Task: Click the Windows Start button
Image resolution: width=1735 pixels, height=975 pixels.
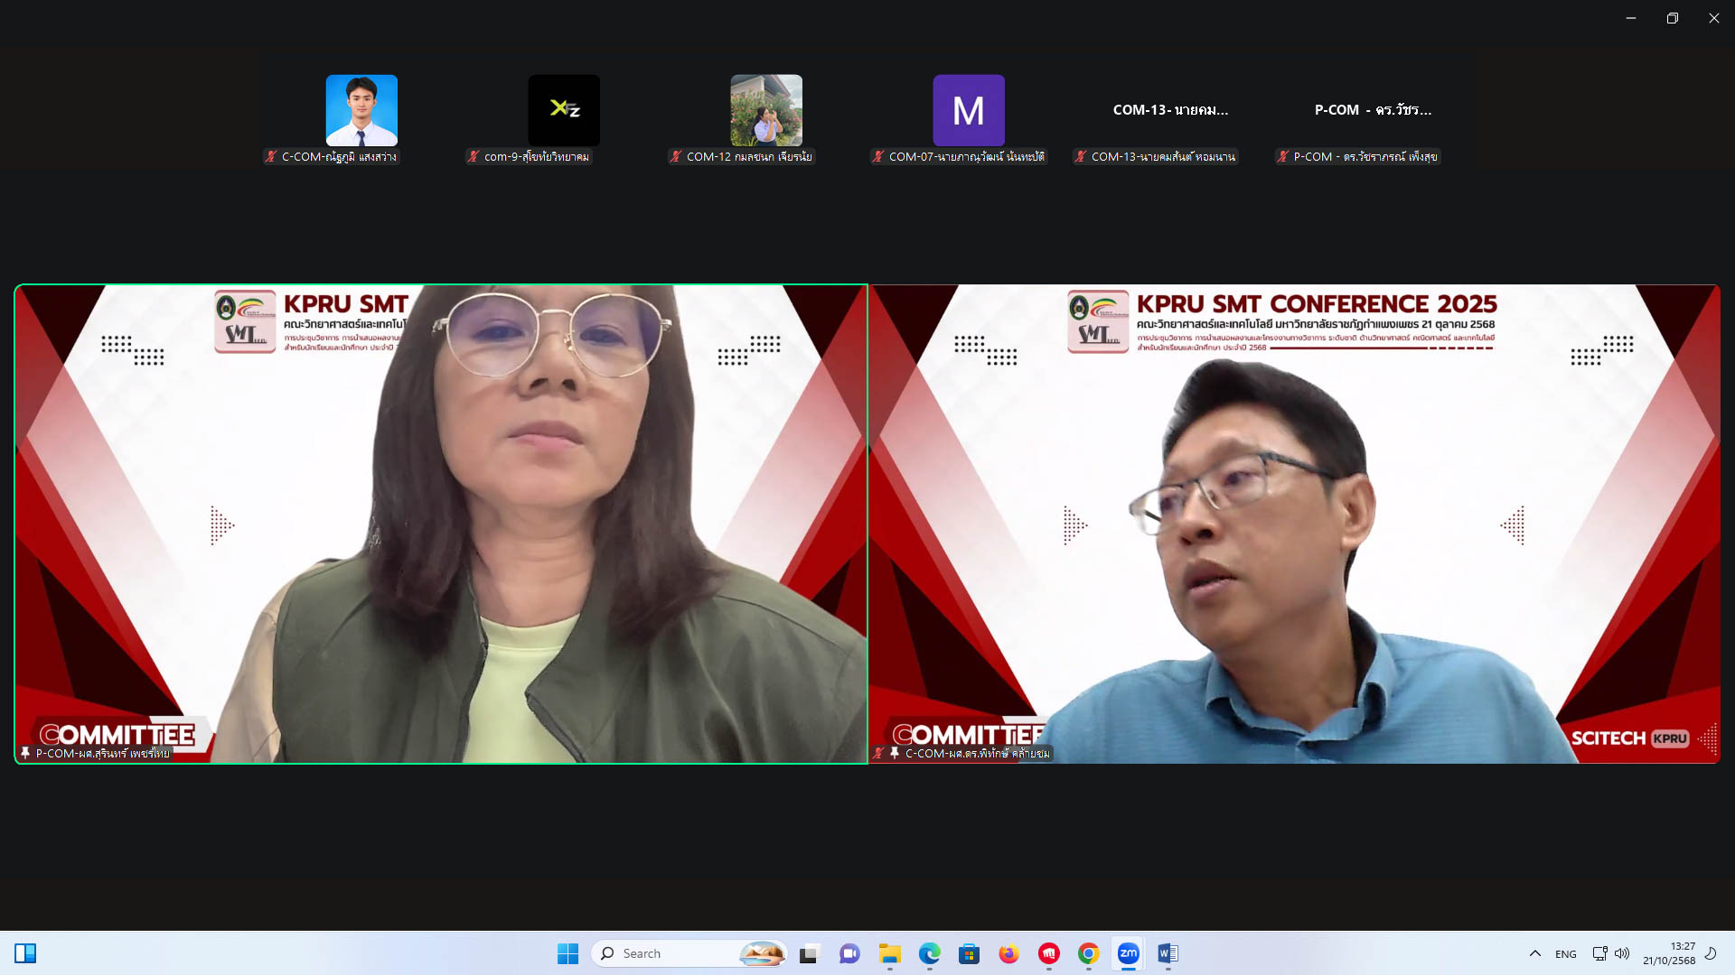Action: pos(567,953)
